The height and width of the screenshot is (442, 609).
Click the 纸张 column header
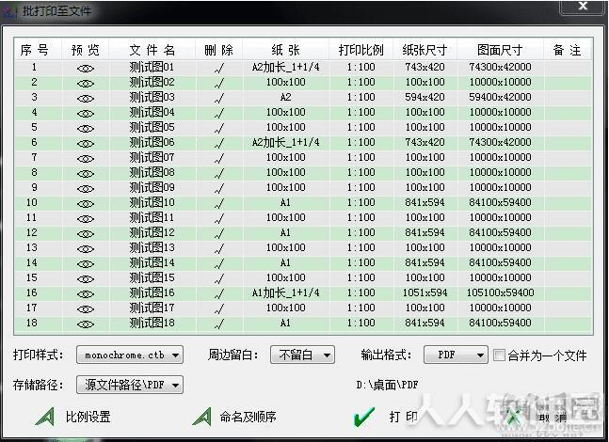[285, 50]
